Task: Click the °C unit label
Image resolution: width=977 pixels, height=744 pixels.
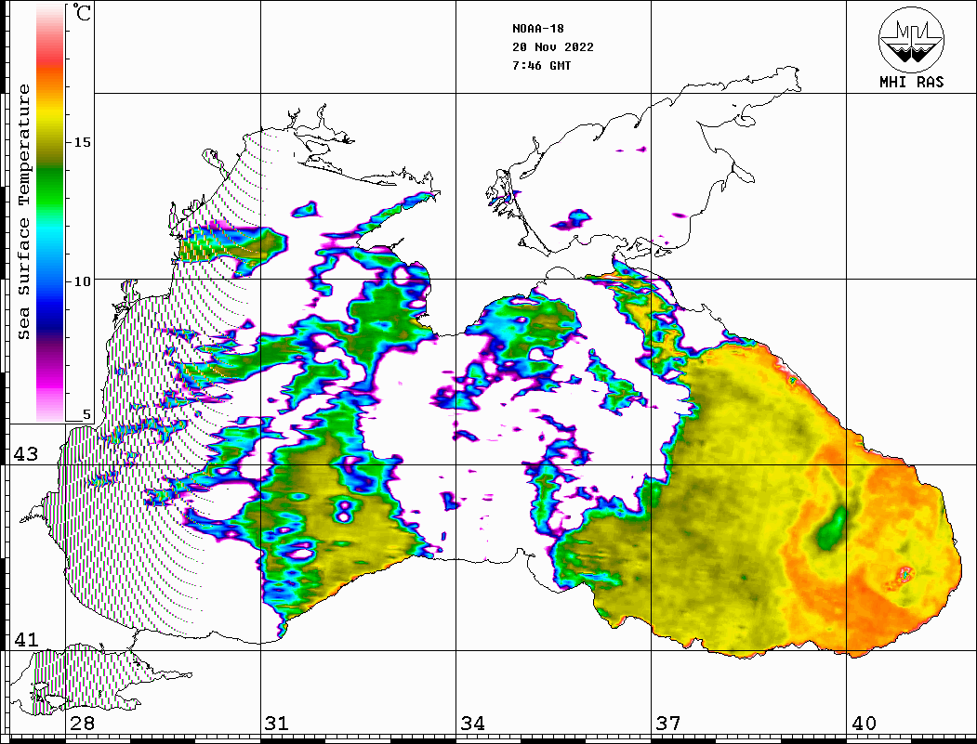Action: (82, 12)
